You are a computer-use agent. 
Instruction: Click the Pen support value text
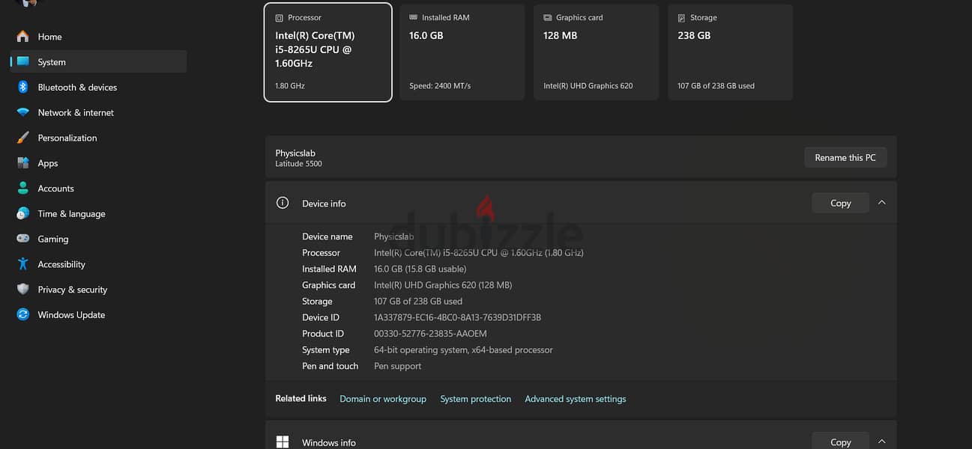398,366
